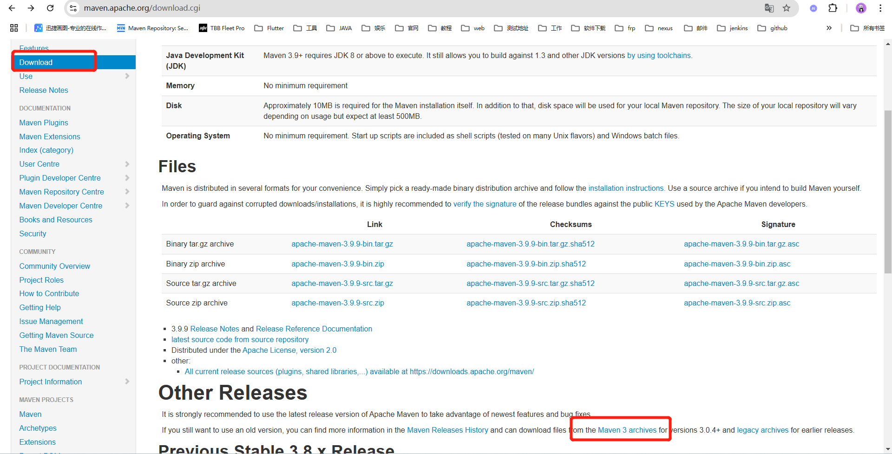
Task: Open the installation instructions link
Action: coord(626,188)
